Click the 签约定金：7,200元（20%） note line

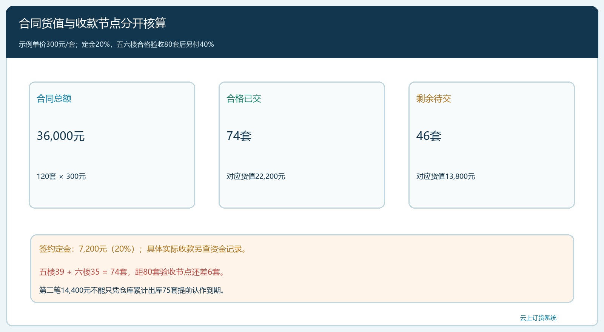144,249
